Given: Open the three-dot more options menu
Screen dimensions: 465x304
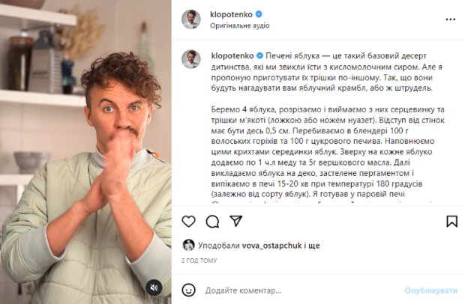Looking at the screenshot, I should (x=451, y=19).
